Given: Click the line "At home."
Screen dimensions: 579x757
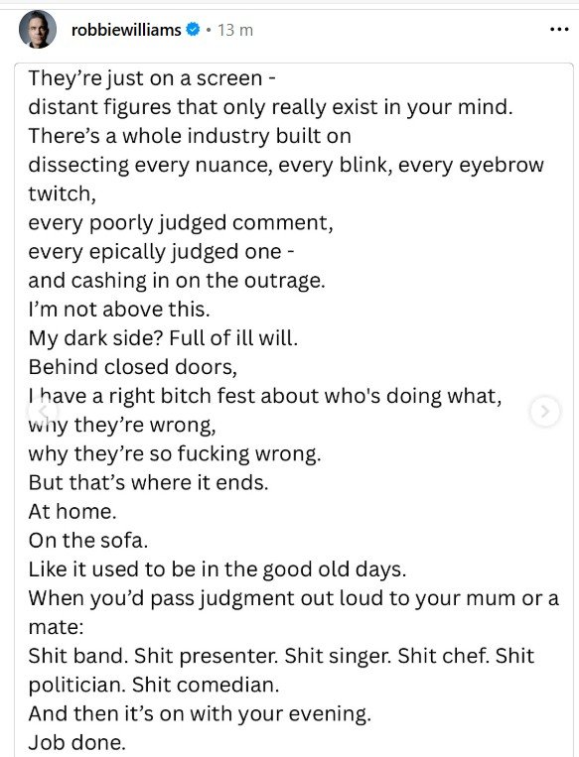Looking at the screenshot, I should coord(72,512).
